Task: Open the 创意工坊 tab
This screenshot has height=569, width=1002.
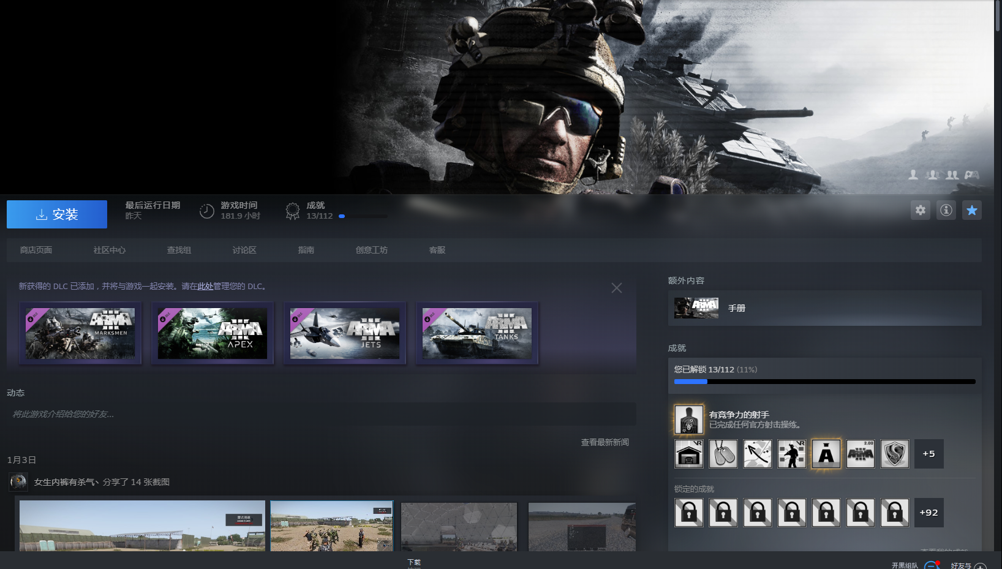Action: pyautogui.click(x=372, y=250)
